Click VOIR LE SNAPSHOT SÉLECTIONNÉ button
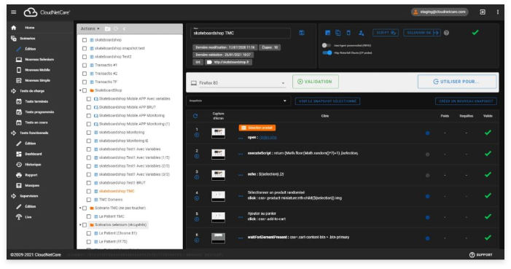This screenshot has width=511, height=269. 327,101
